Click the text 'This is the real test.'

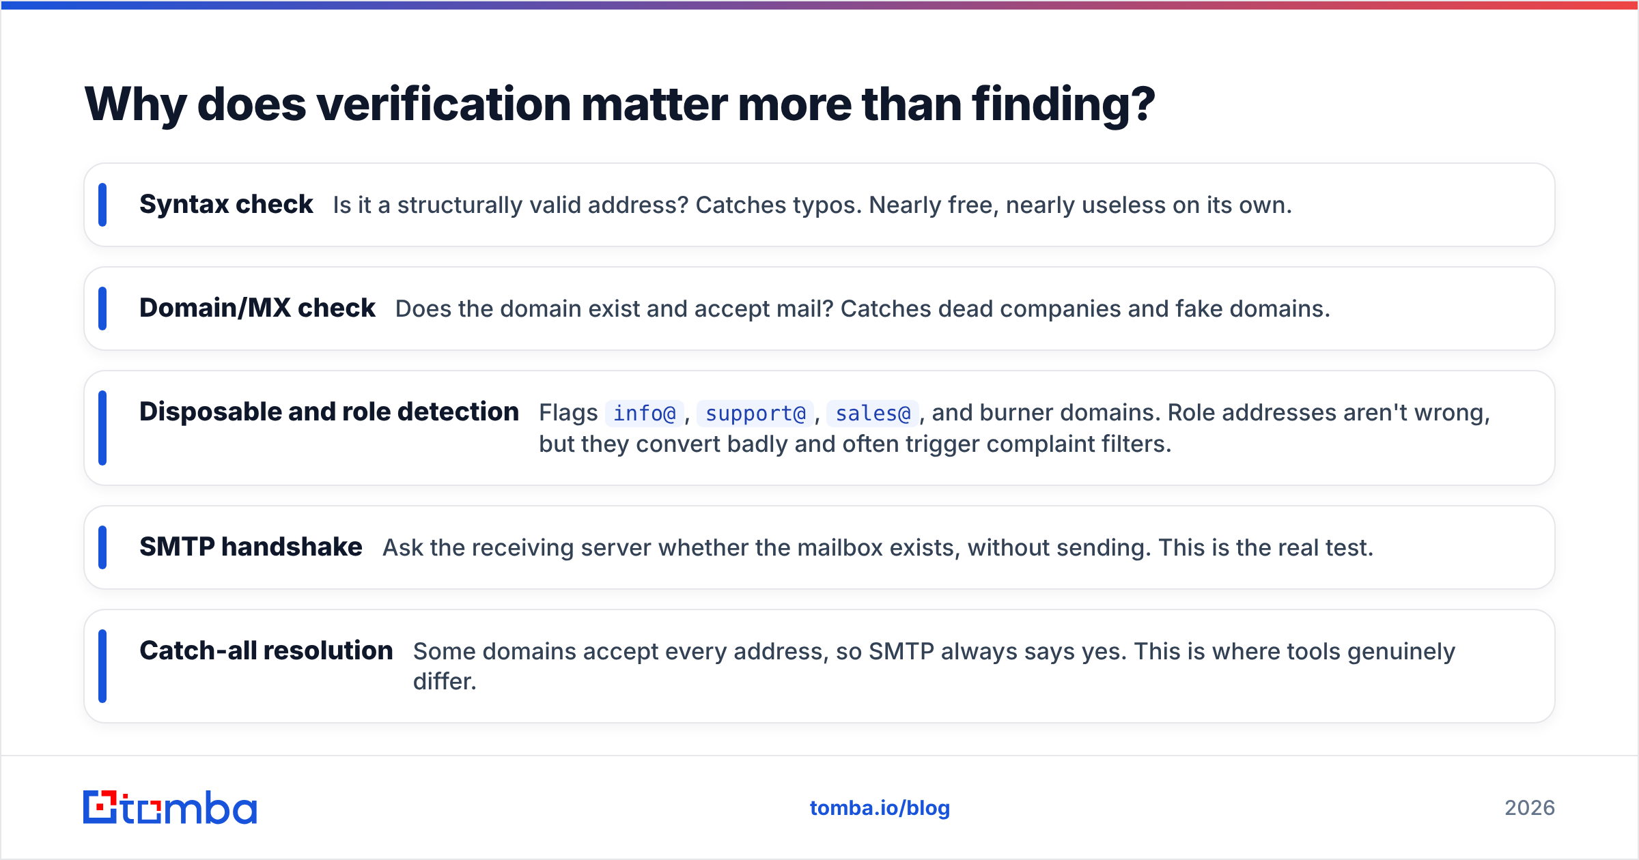1266,547
